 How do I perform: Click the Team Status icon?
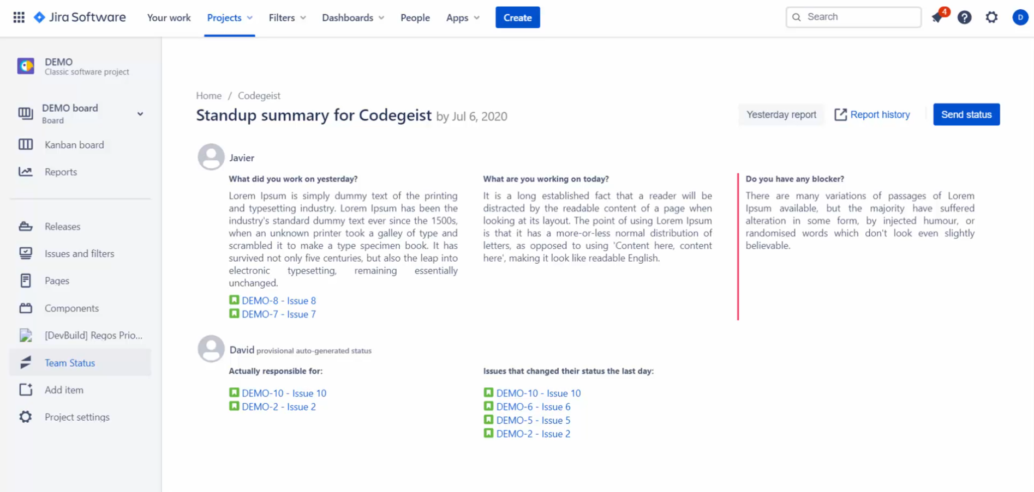click(x=26, y=362)
